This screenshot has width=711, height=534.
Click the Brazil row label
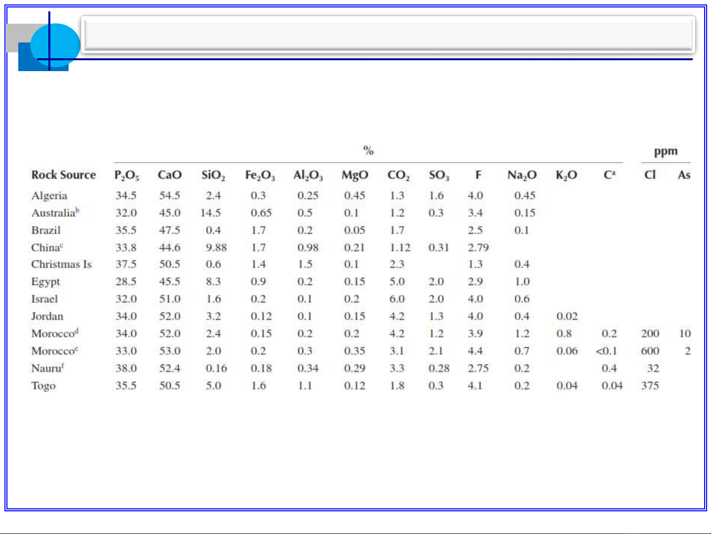point(46,230)
